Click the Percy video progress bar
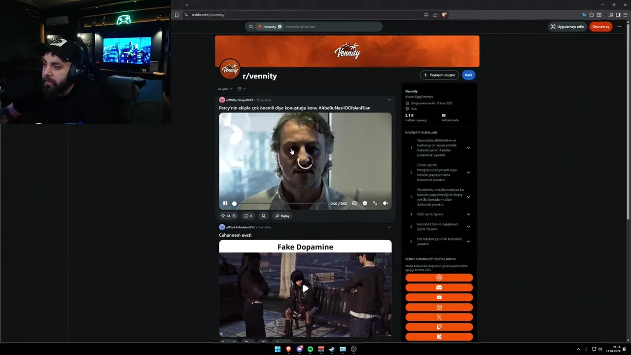Viewport: 631px width, 355px height. point(280,203)
